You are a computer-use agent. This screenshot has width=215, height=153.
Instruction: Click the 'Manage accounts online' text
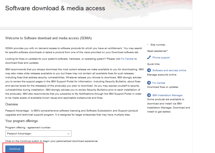(x=162, y=75)
